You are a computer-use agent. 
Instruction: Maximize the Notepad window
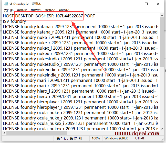146,4
